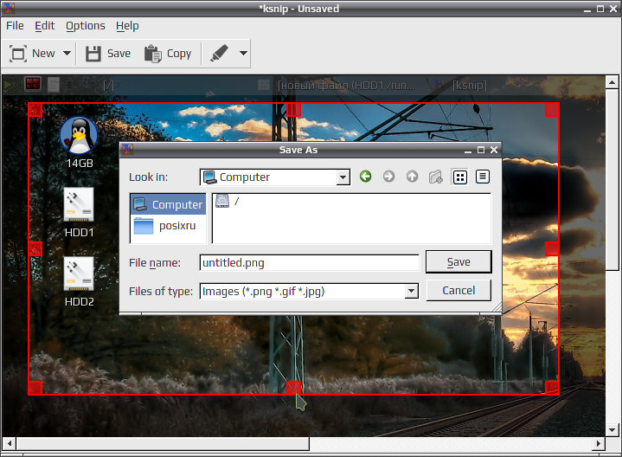This screenshot has width=622, height=457.
Task: Click the horizontal scrollbar right arrow
Action: click(599, 443)
